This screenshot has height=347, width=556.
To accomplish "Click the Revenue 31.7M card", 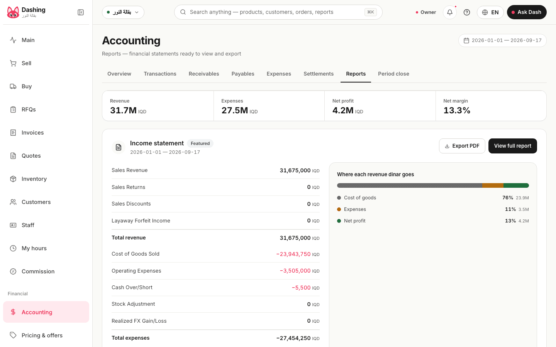I will [158, 106].
